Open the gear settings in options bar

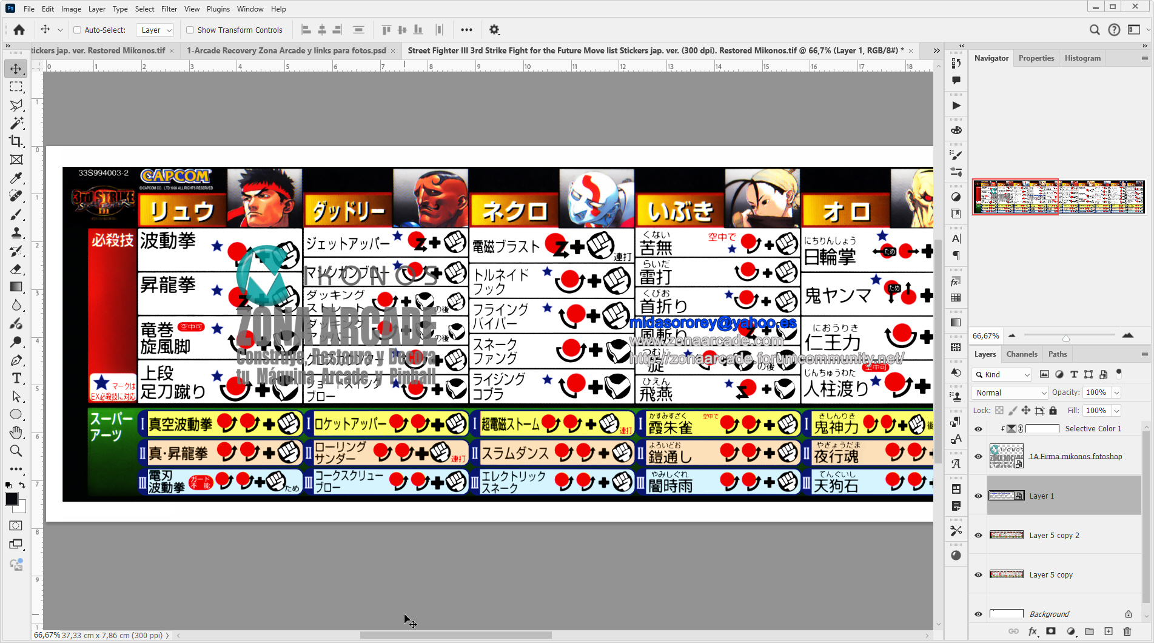tap(494, 30)
